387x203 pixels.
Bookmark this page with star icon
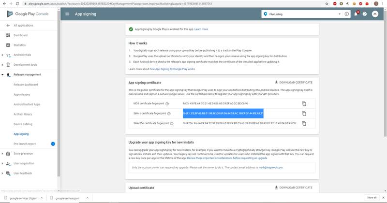pyautogui.click(x=327, y=4)
